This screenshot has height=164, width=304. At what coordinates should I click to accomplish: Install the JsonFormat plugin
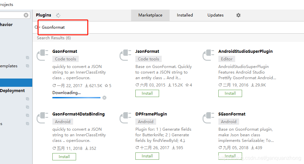(x=147, y=93)
